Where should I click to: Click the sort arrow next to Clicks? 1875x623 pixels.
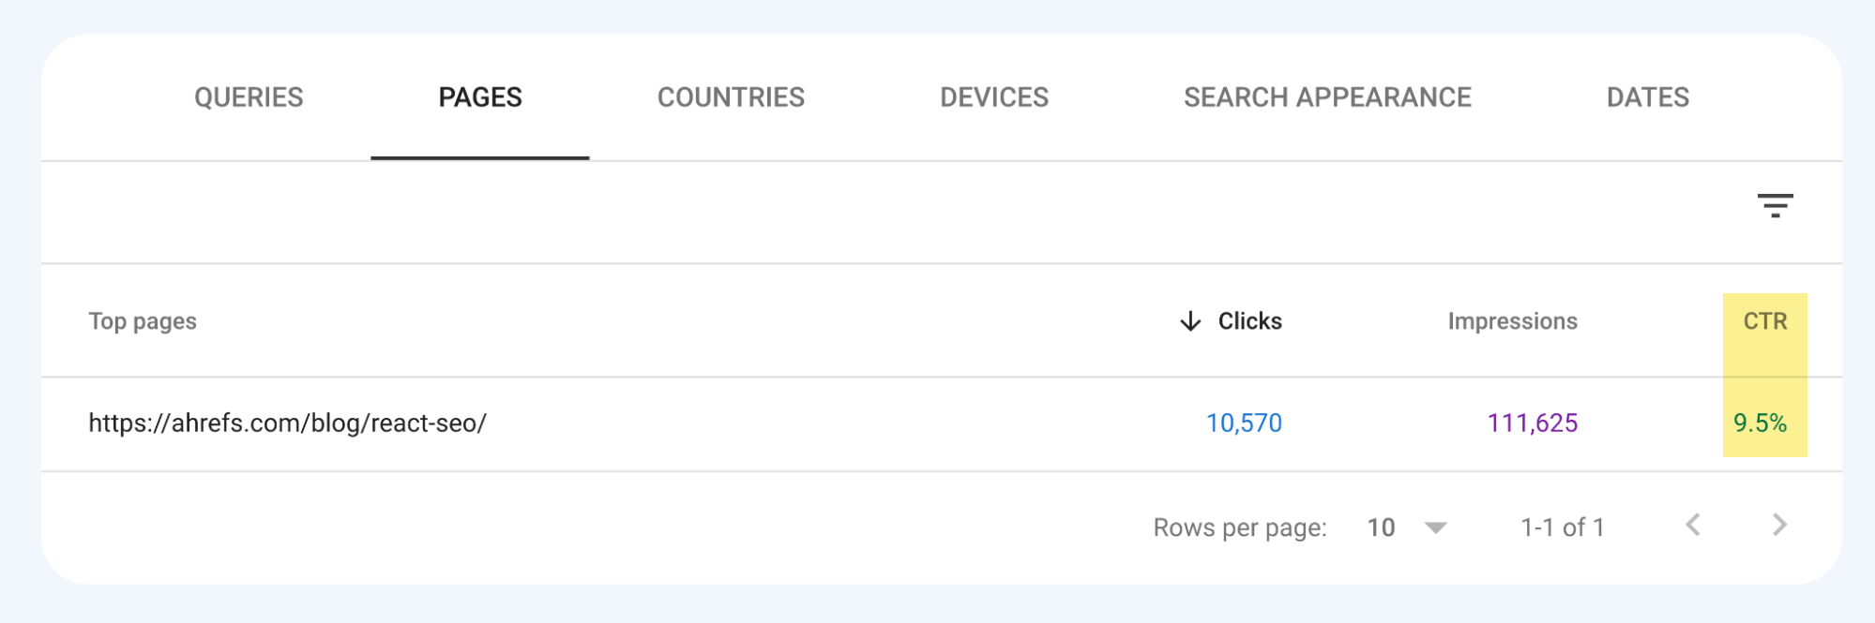[x=1189, y=321]
